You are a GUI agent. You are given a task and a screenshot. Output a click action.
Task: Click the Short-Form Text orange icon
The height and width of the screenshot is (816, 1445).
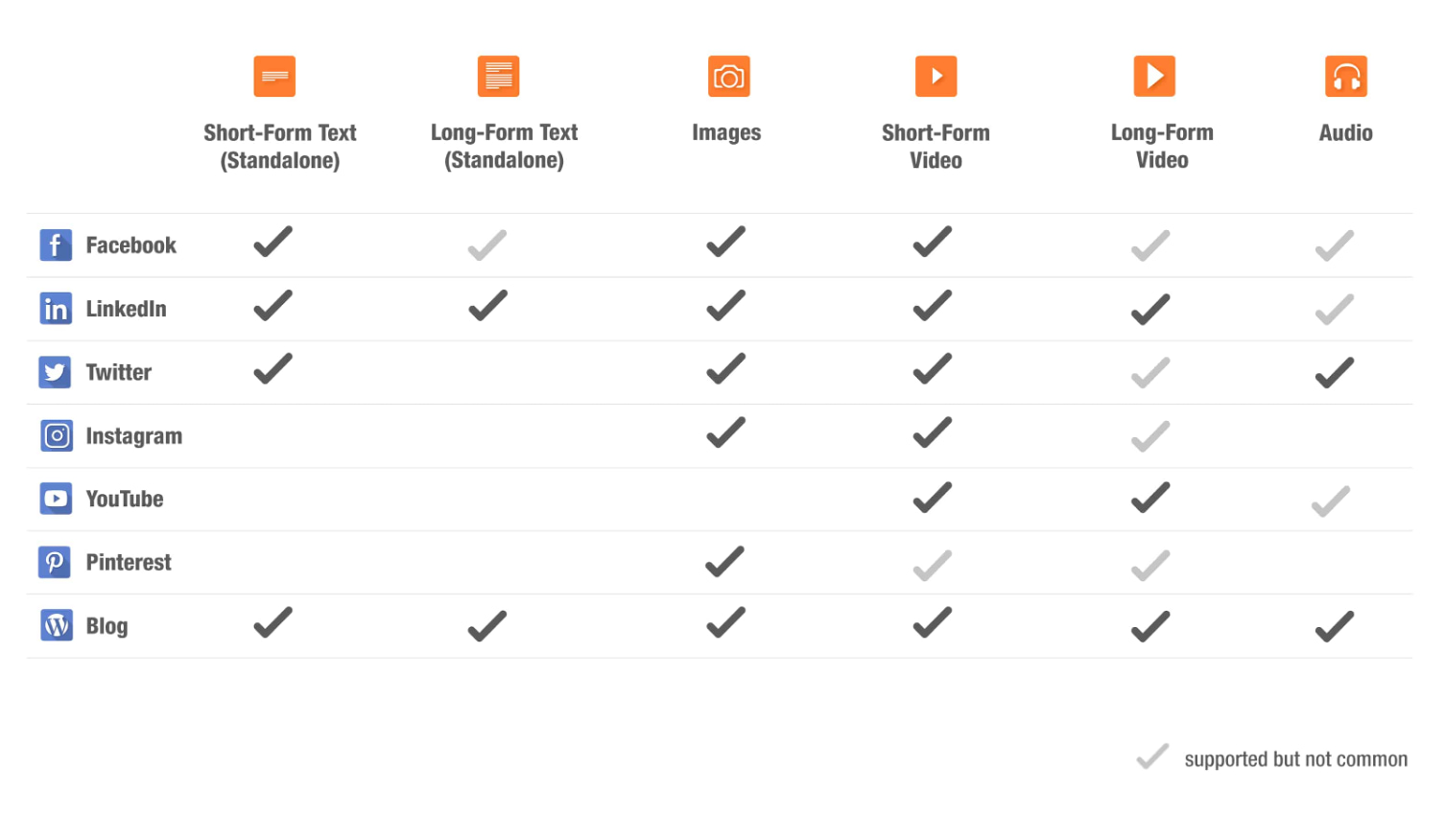274,77
